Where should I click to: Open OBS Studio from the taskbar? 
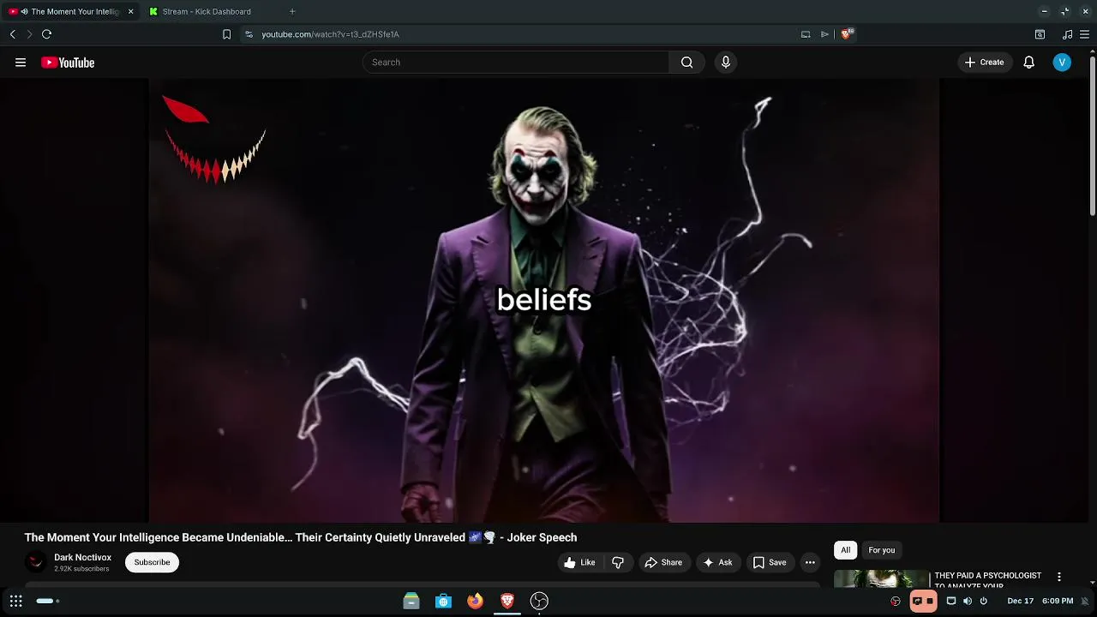coord(539,601)
